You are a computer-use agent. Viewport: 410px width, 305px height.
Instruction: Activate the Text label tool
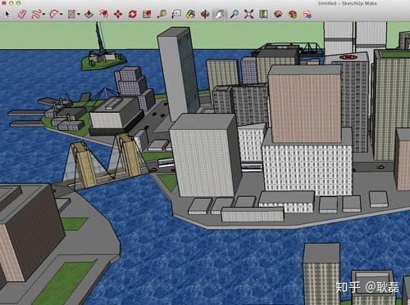[x=176, y=14]
